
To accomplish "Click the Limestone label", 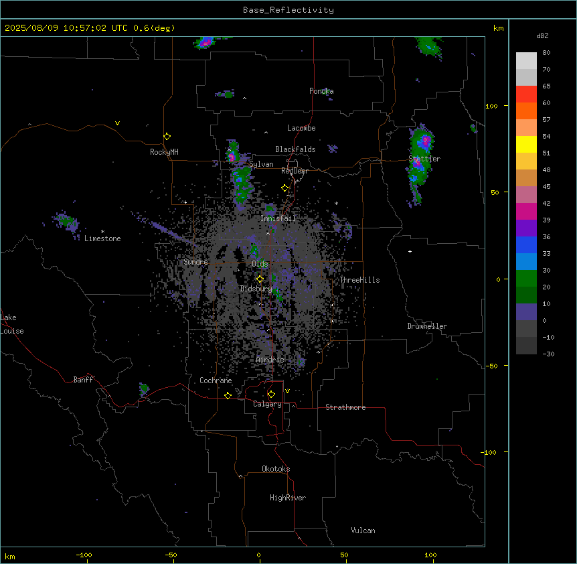I will tap(102, 238).
